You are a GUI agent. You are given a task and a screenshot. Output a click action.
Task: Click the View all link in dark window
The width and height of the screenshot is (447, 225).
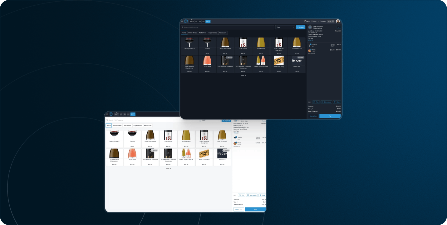310,40
